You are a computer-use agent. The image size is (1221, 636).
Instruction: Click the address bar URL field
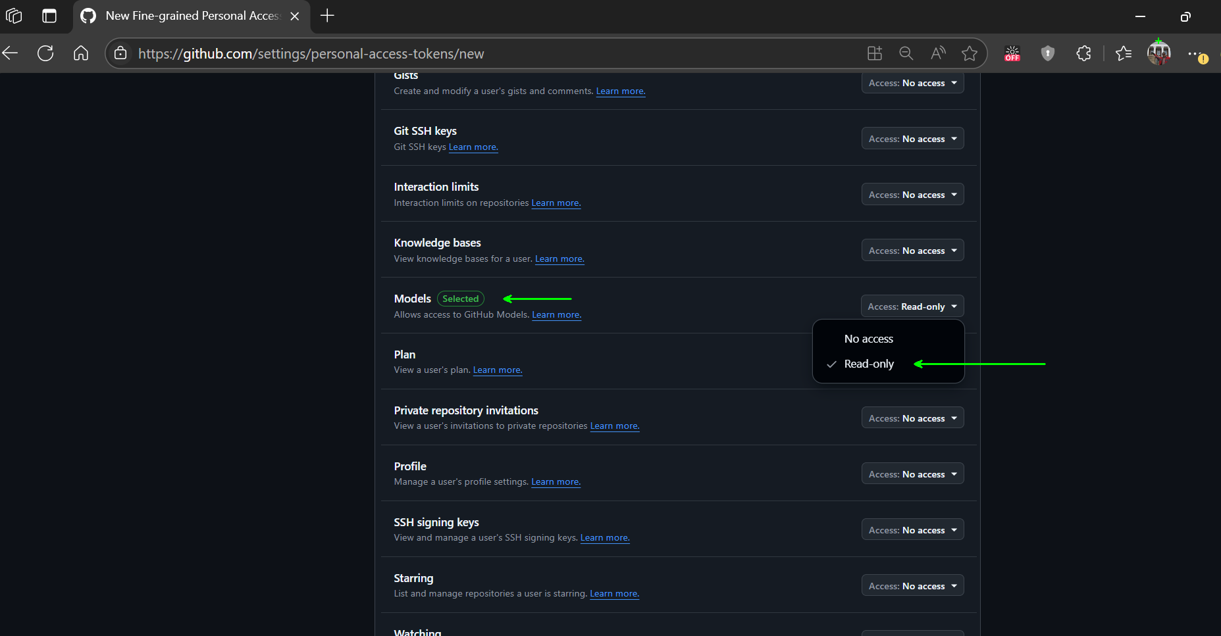click(487, 54)
